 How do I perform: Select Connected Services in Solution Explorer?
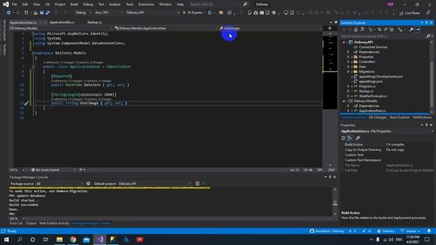373,47
